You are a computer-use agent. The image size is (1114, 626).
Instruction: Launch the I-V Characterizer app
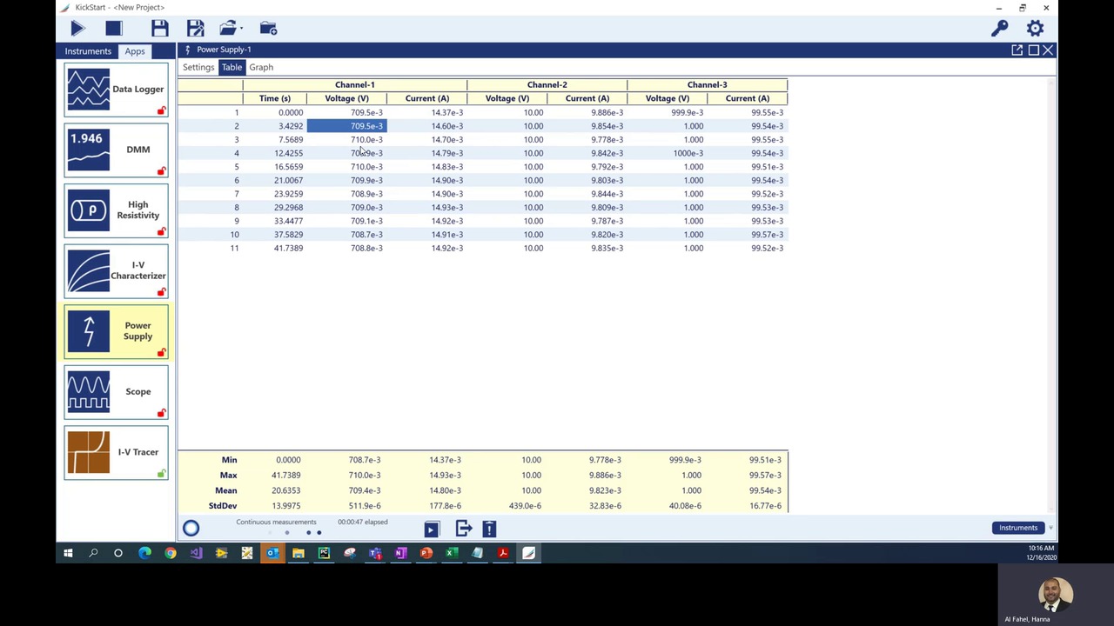(116, 270)
